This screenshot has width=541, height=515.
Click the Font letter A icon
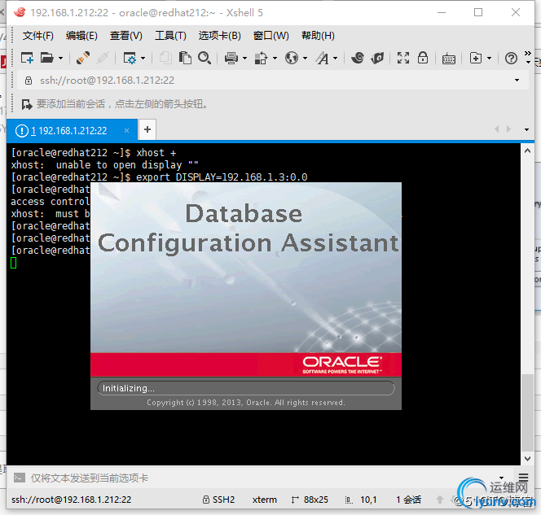323,58
